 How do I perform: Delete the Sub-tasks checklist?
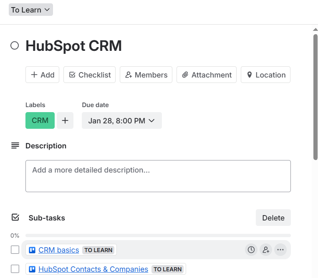273,218
